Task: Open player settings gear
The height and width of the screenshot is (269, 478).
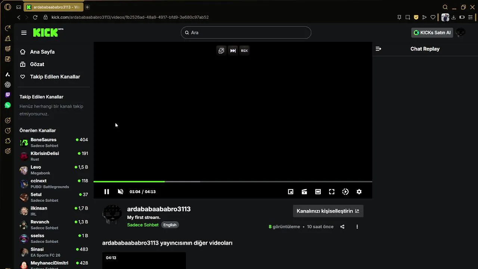Action: pos(359,192)
